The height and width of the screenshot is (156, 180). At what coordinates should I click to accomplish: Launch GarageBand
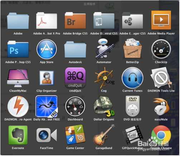104,135
